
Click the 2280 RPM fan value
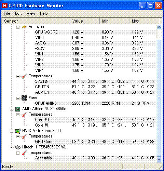pyautogui.click(x=81, y=103)
